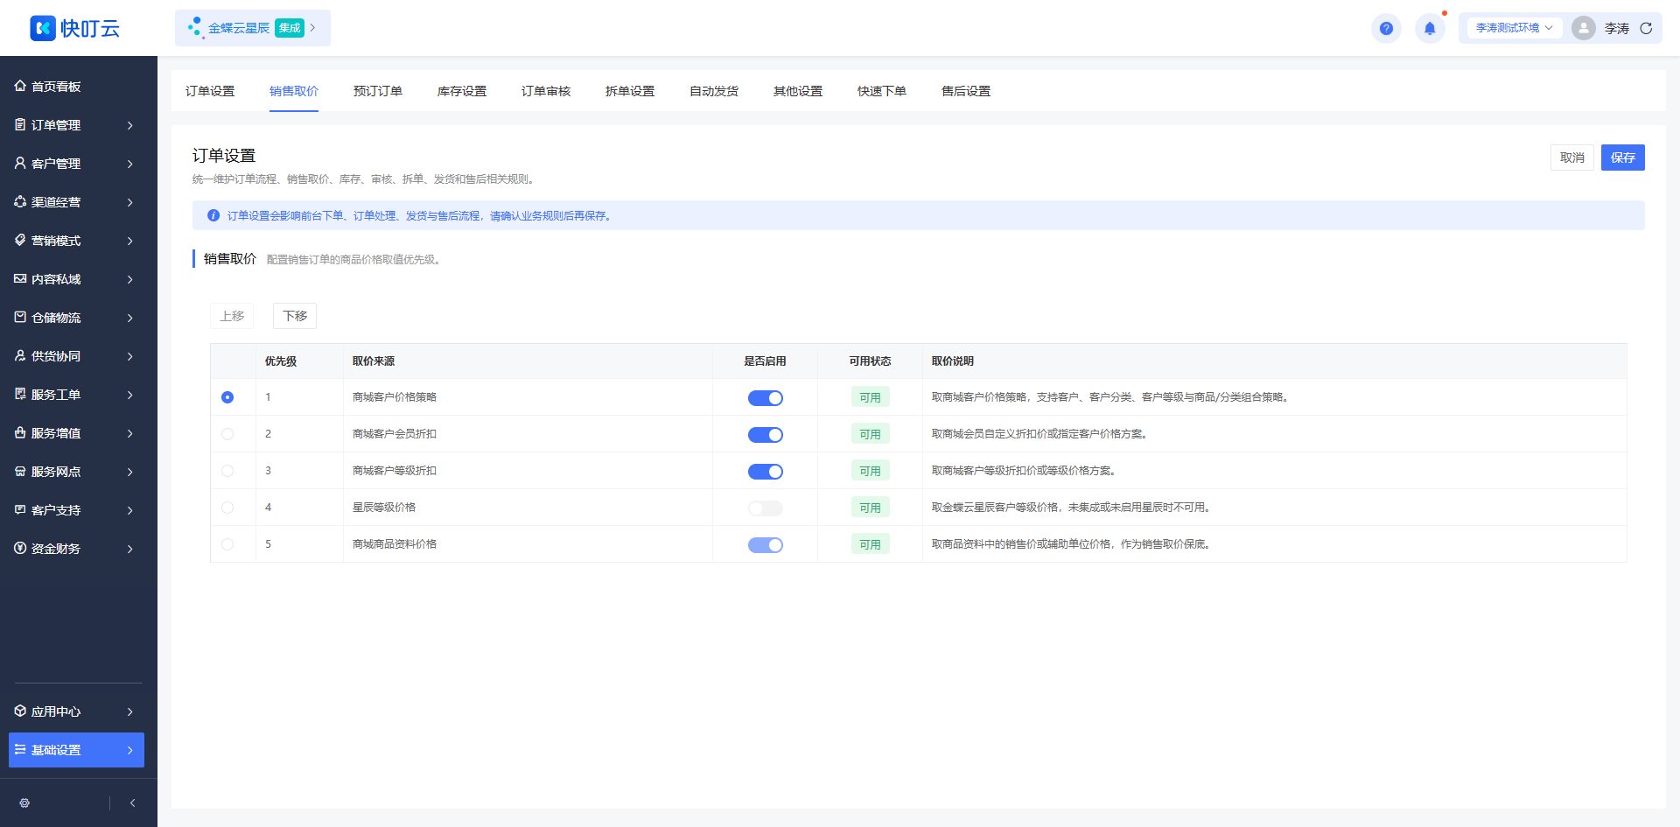Collapse the sidebar with the left arrow
The height and width of the screenshot is (827, 1680).
tap(132, 802)
